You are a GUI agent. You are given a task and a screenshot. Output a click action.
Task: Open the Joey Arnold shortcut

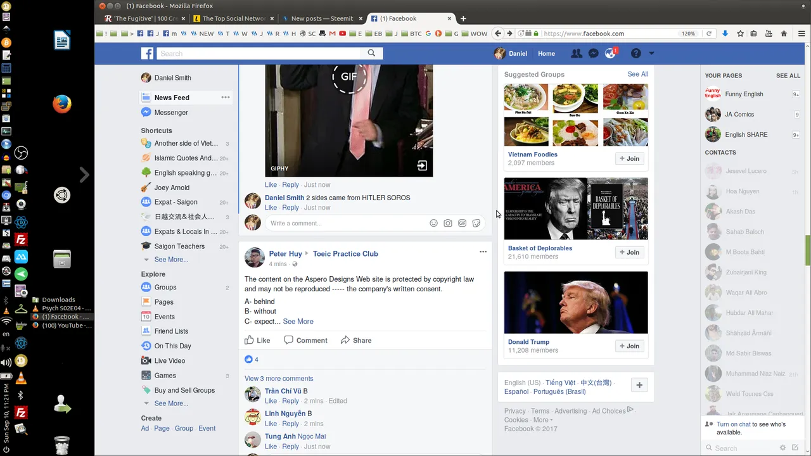coord(172,187)
